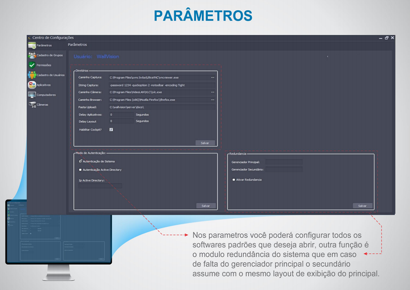Viewport: 410px width, 290px height.
Task: Select the Câmeras sidebar icon
Action: 32,105
